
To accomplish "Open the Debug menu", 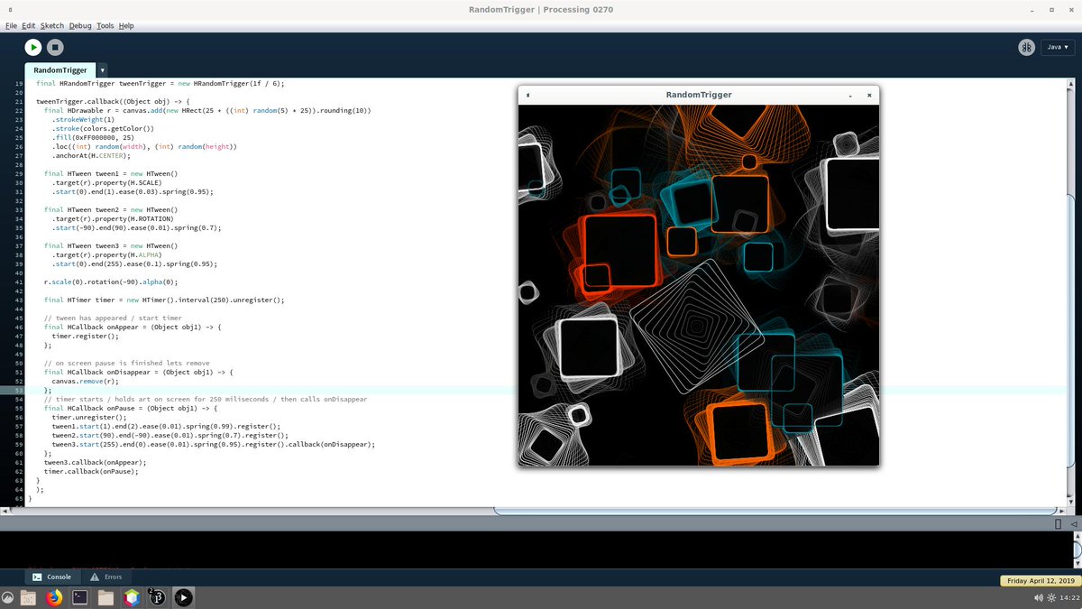I will pyautogui.click(x=80, y=25).
